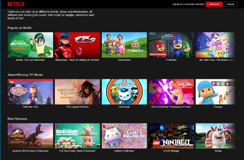Open the Sofia the First thumbnail
This screenshot has width=244, height=160.
30,92
